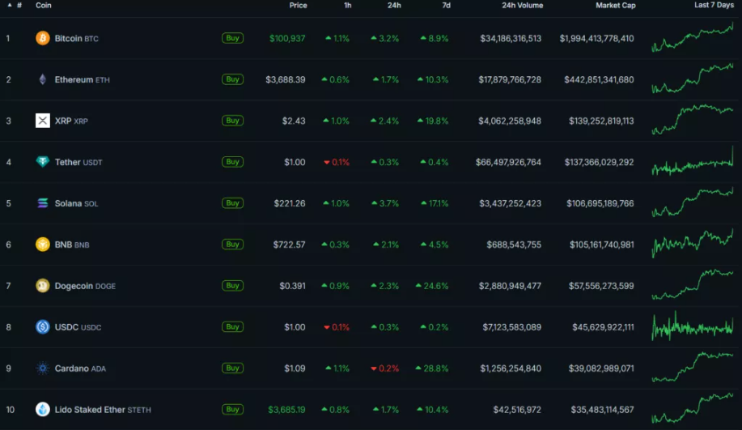Open Bitcoin's 7-day sparkline chart
742x430 pixels.
click(693, 37)
